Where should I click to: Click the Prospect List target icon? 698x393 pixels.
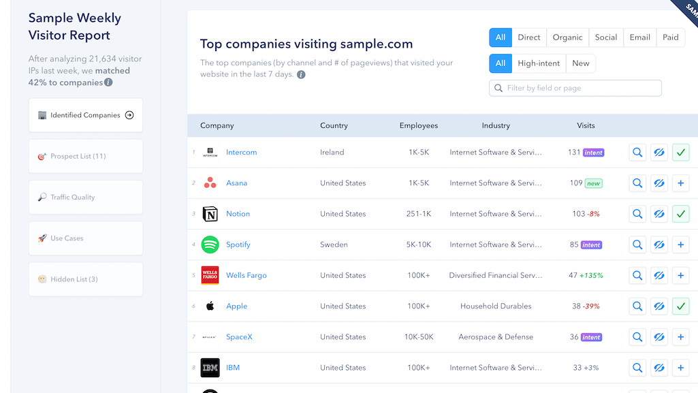41,156
